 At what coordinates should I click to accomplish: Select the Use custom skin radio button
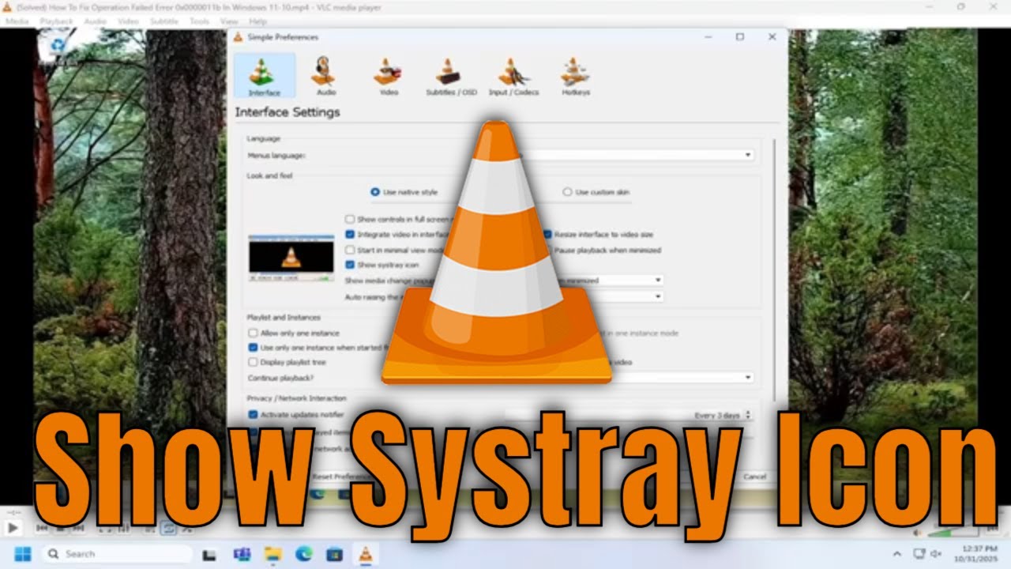(567, 192)
